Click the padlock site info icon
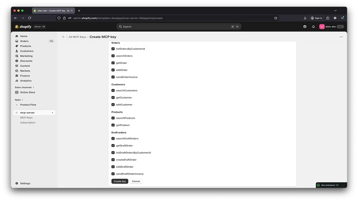 pyautogui.click(x=64, y=18)
